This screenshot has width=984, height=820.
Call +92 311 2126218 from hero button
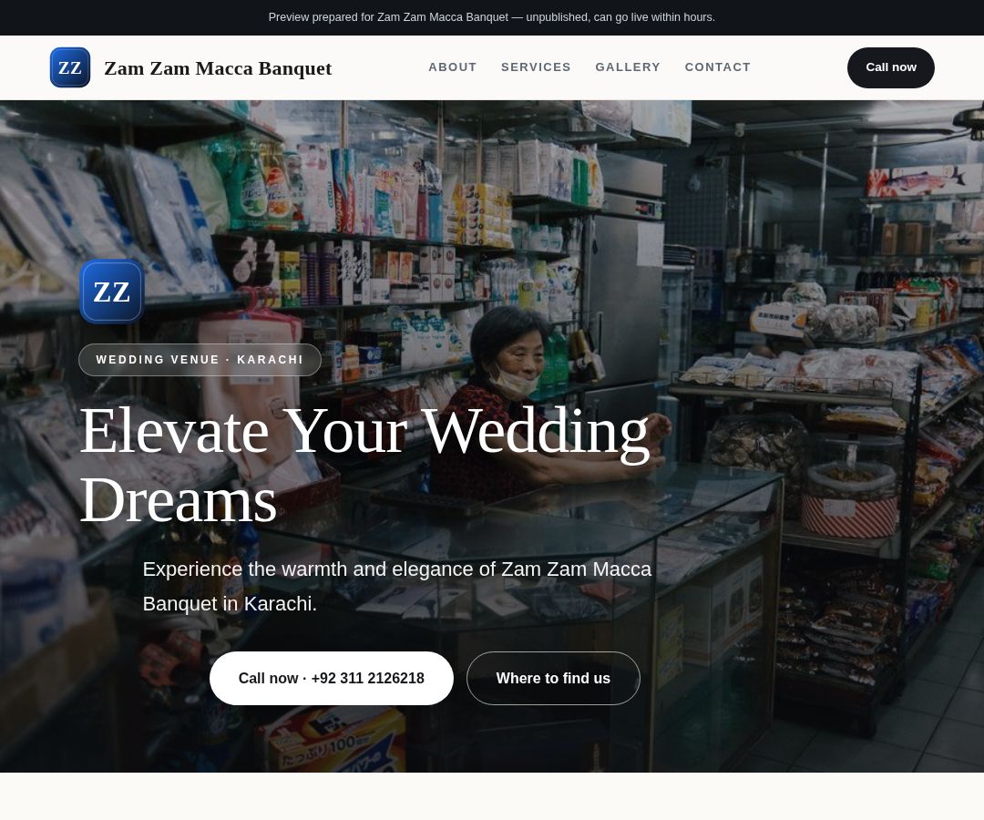point(332,678)
